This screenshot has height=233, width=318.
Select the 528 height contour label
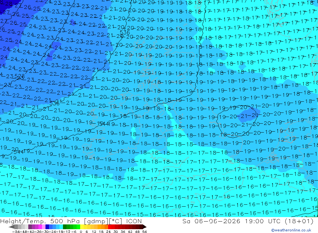[x=20, y=76]
